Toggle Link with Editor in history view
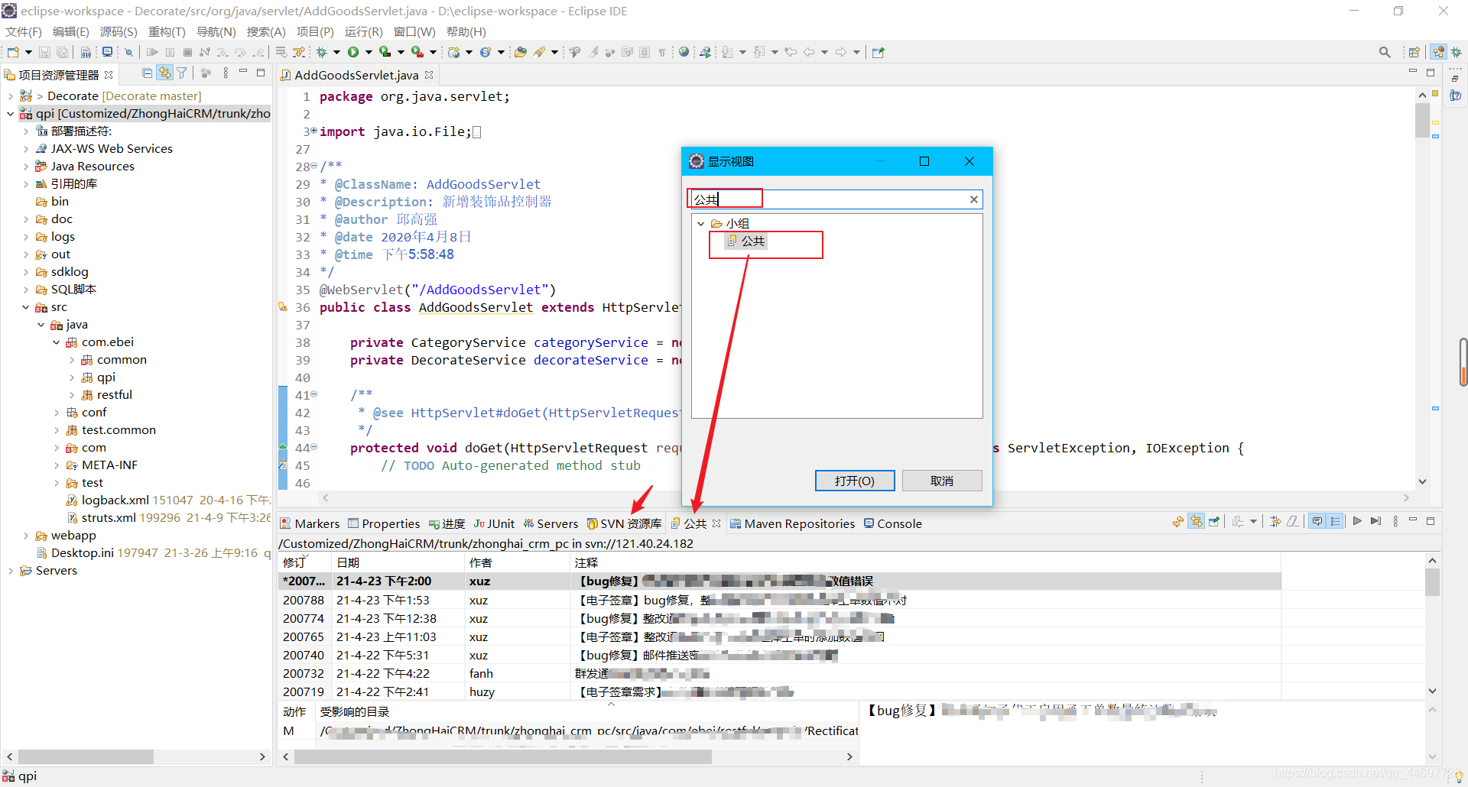 [1197, 522]
